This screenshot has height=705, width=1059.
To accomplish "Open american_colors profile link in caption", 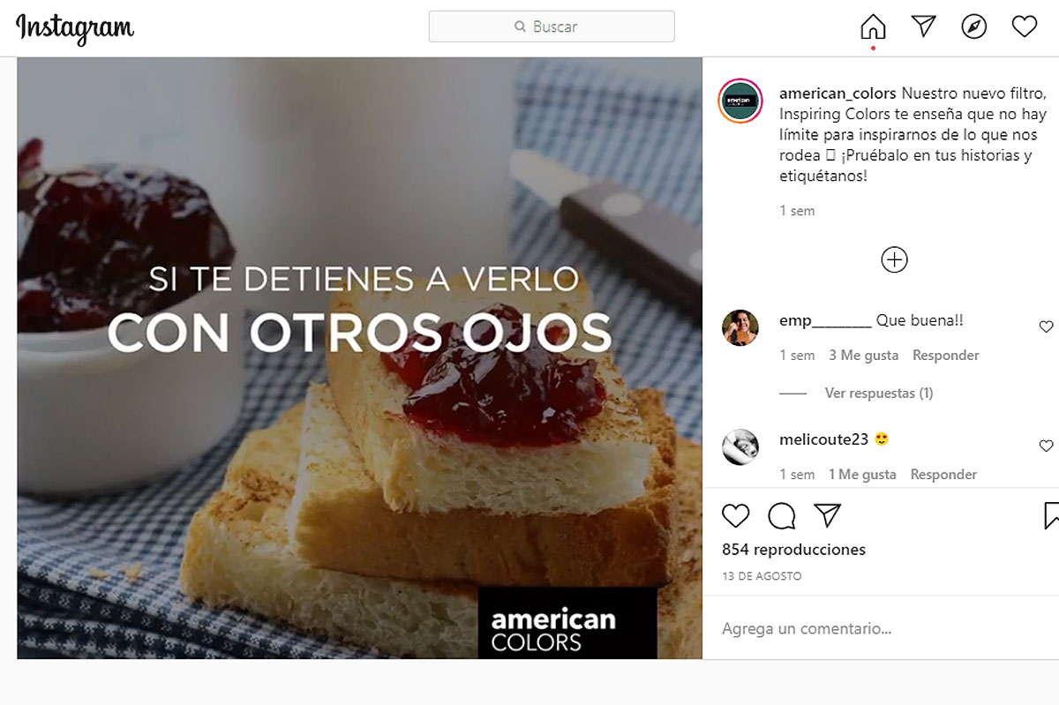I will click(837, 94).
